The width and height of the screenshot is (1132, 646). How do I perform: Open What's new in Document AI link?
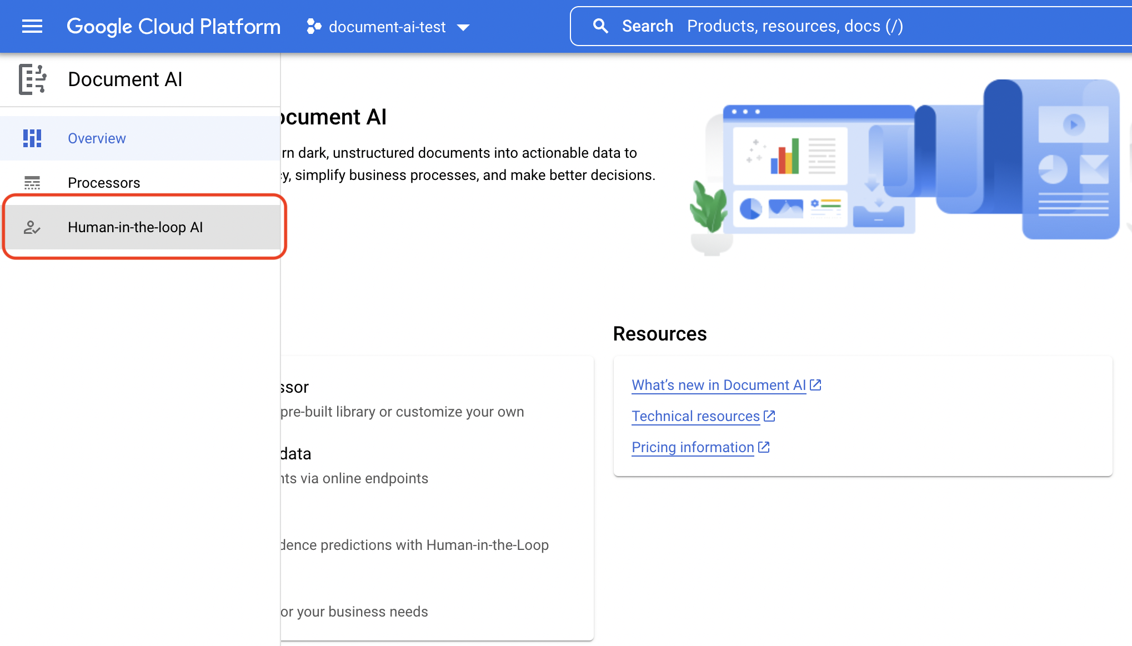coord(718,385)
